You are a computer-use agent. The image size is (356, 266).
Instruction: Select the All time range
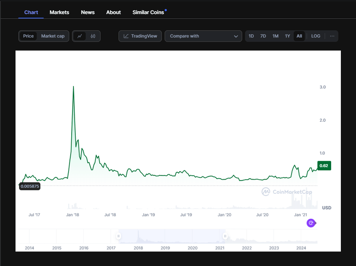click(x=299, y=36)
